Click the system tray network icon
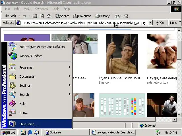Viewport: 182px width, 136px height. click(x=158, y=132)
